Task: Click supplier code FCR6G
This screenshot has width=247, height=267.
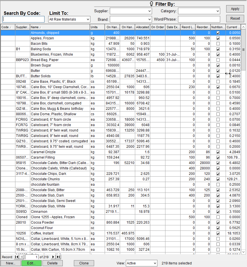Action: (x=22, y=120)
